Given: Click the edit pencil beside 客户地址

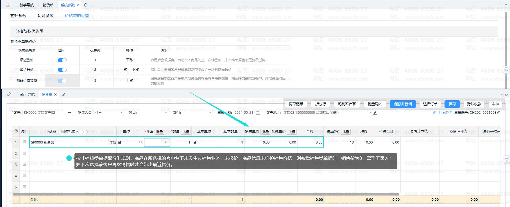Looking at the screenshot, I should pyautogui.click(x=375, y=113).
